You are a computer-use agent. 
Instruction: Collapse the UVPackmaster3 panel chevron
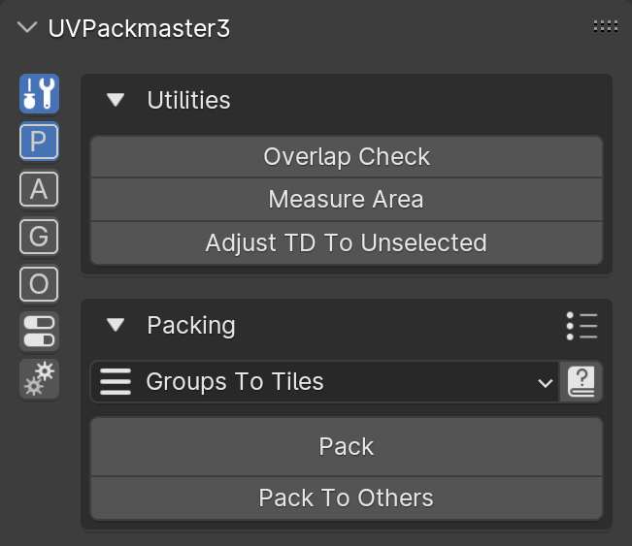point(27,28)
